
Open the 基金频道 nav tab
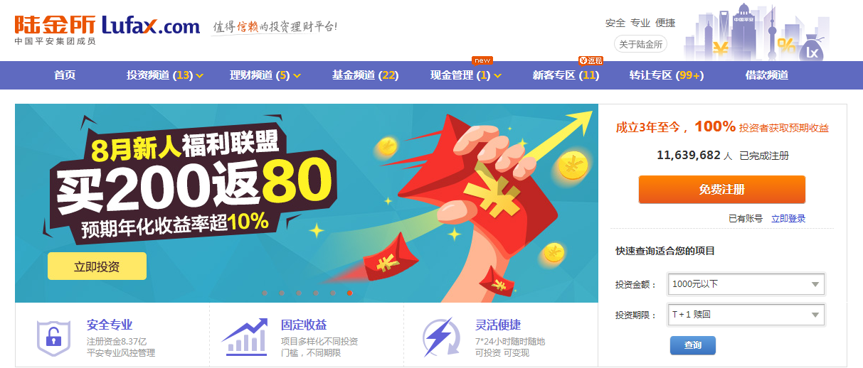365,75
